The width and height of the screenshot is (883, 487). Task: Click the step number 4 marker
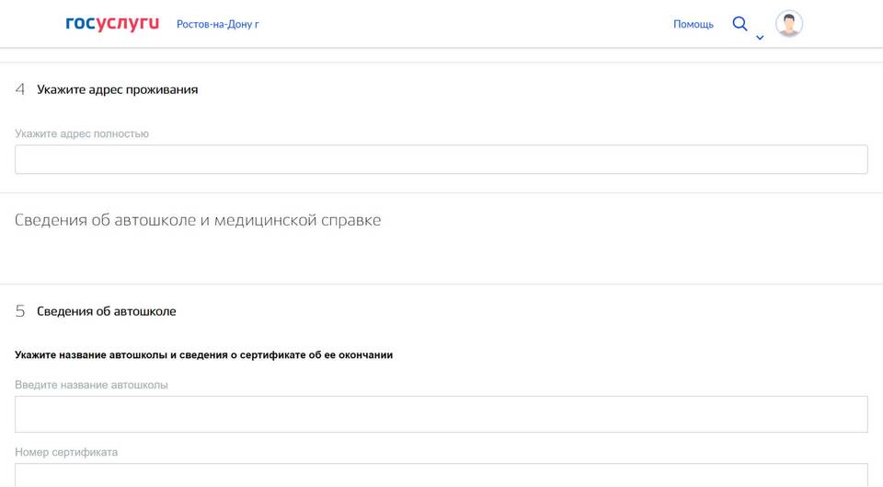coord(19,89)
